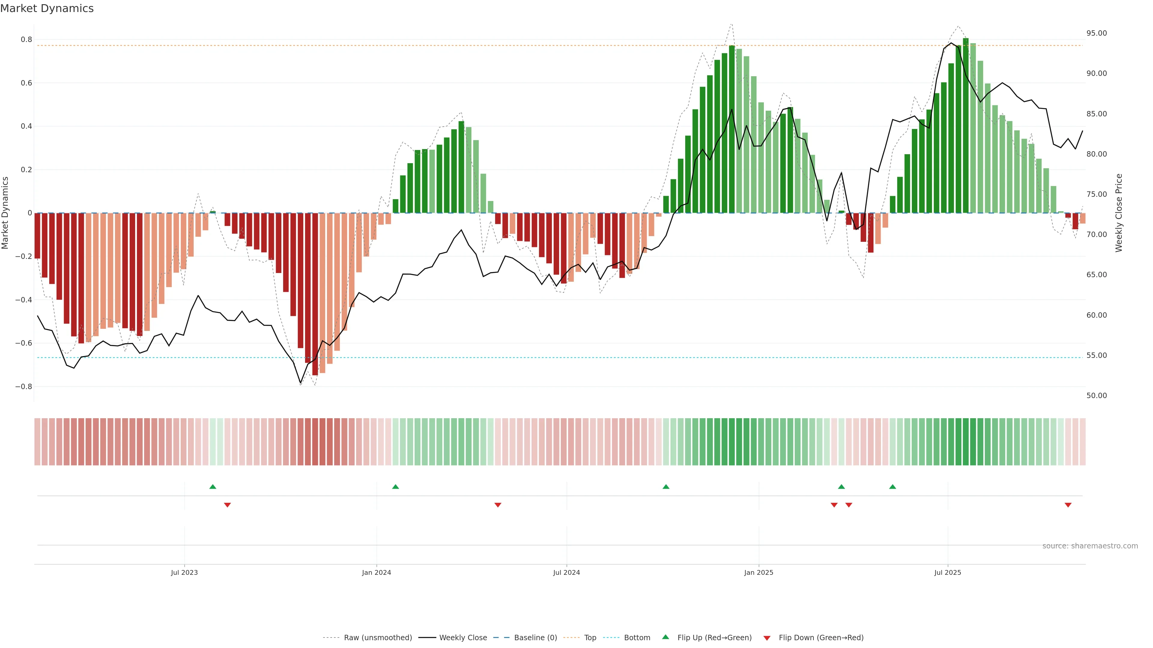Click the 95.00 price axis label
This screenshot has height=648, width=1153.
coord(1096,33)
